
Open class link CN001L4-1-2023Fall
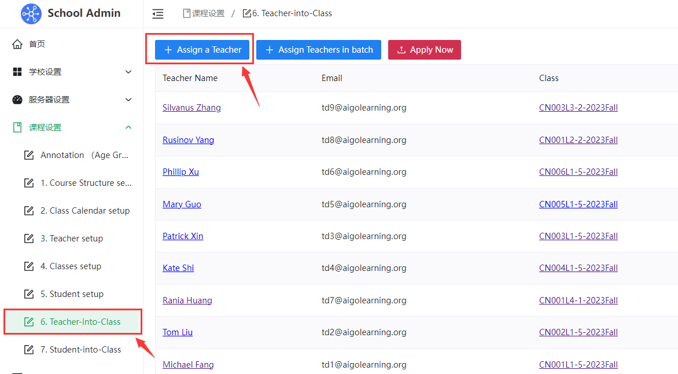[578, 300]
